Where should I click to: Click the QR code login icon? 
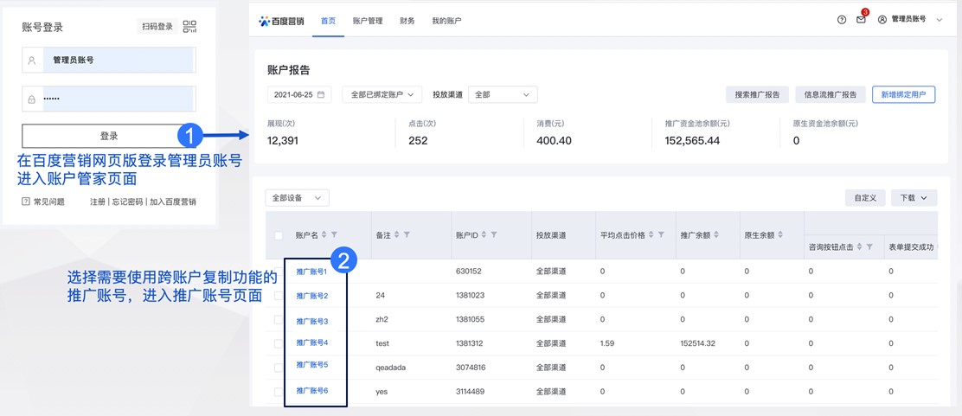point(189,27)
